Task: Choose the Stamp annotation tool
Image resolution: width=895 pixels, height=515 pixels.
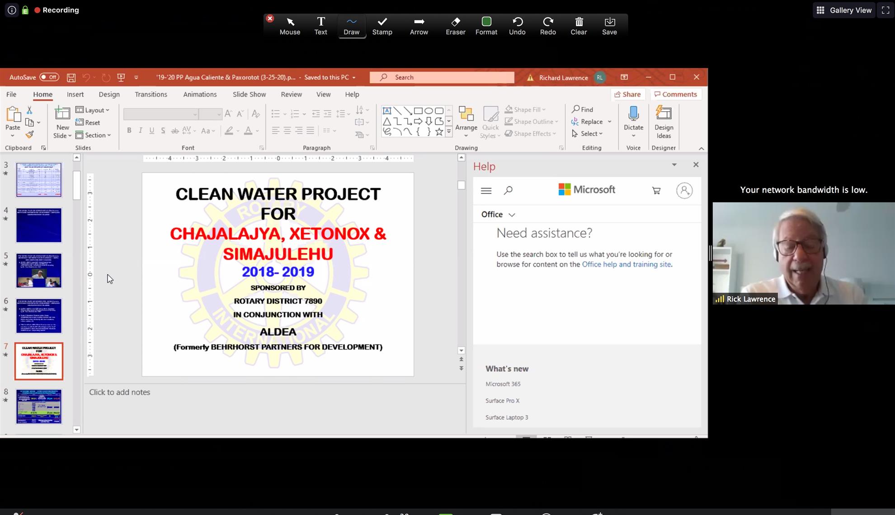Action: (x=382, y=26)
